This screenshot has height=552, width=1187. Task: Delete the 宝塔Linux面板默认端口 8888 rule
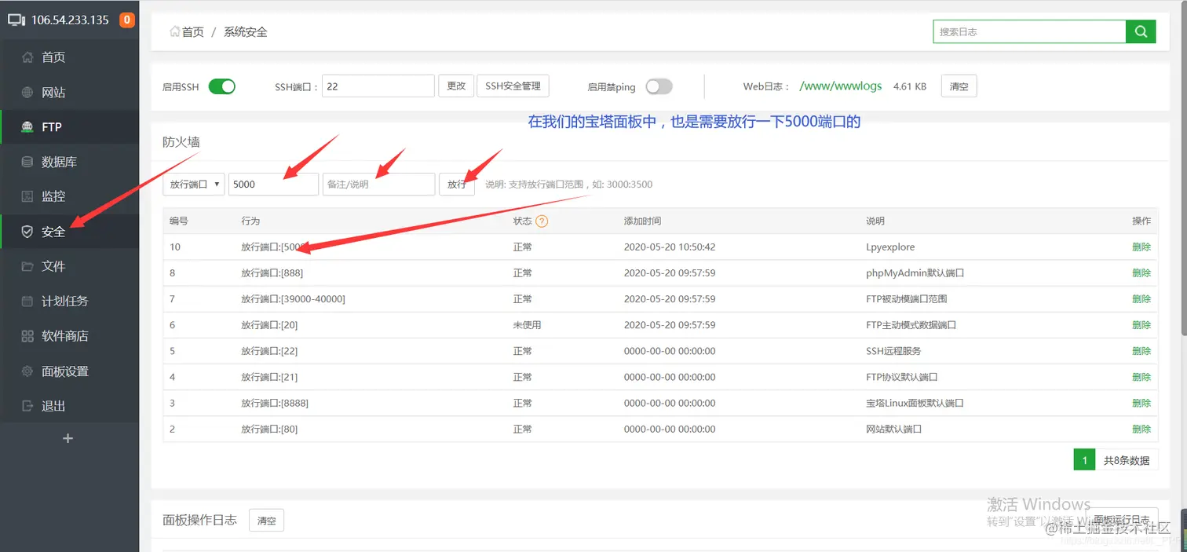[1141, 403]
